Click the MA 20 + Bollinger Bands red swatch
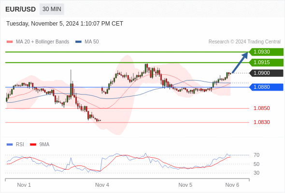285x193 pixels. pos(10,42)
